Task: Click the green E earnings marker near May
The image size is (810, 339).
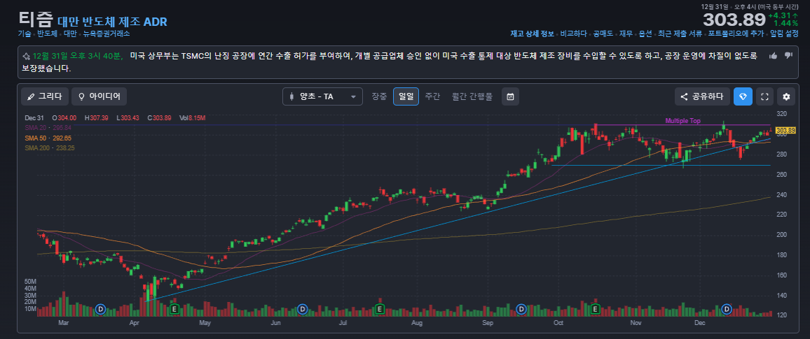Action: point(174,309)
